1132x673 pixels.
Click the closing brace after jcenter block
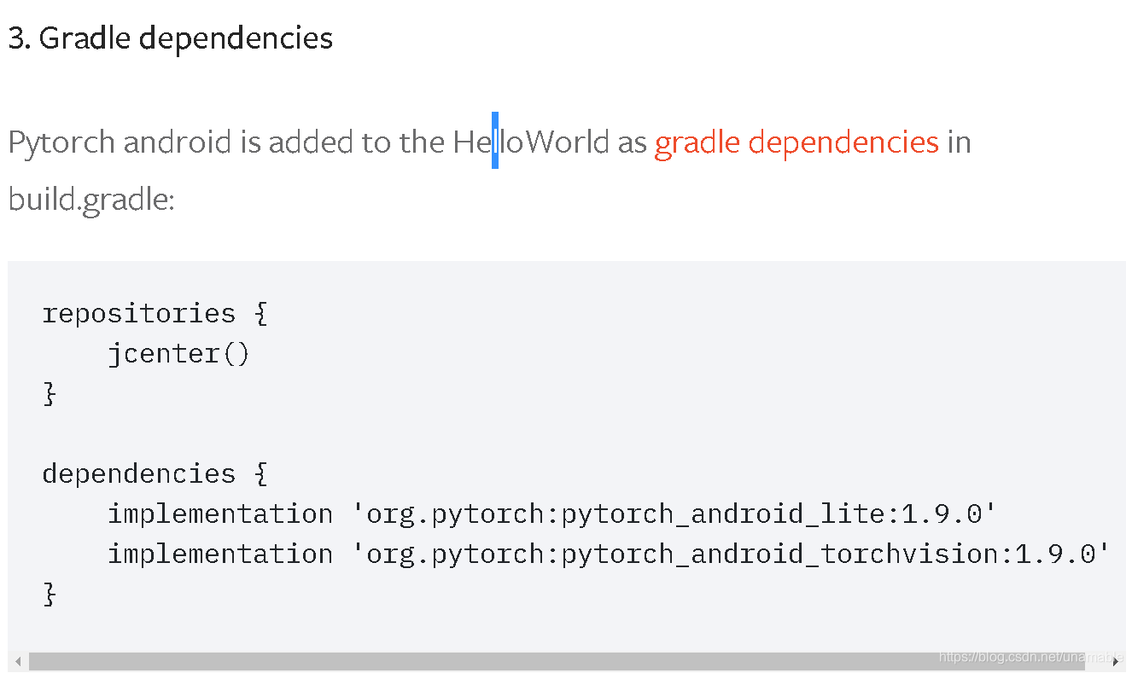click(49, 393)
